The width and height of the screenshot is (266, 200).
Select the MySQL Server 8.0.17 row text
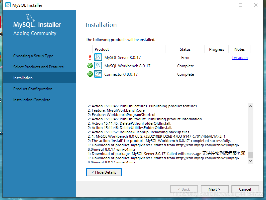tap(123, 58)
